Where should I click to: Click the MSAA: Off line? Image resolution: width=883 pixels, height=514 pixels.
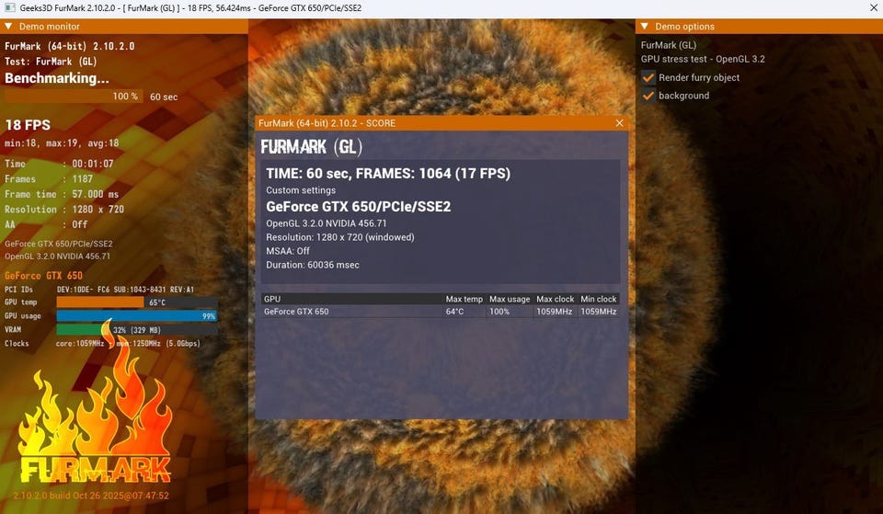pos(288,251)
